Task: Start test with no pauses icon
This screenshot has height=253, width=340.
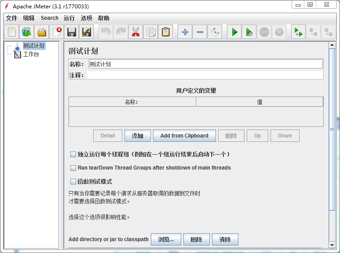Action: point(249,32)
